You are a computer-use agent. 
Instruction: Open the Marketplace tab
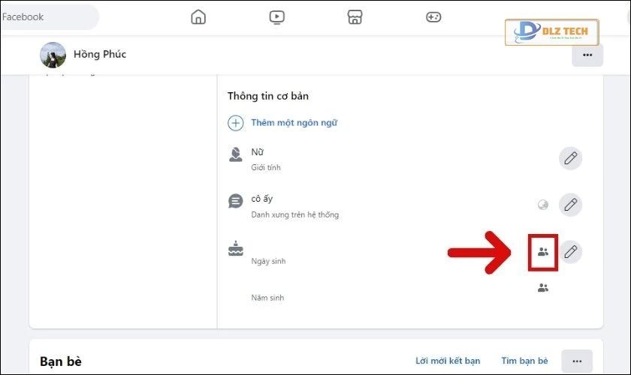pos(355,17)
